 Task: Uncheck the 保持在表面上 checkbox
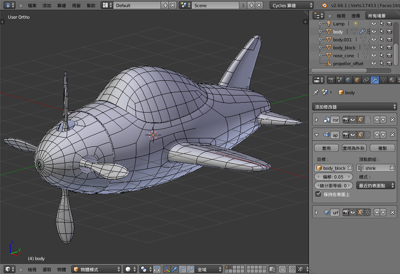click(x=318, y=194)
